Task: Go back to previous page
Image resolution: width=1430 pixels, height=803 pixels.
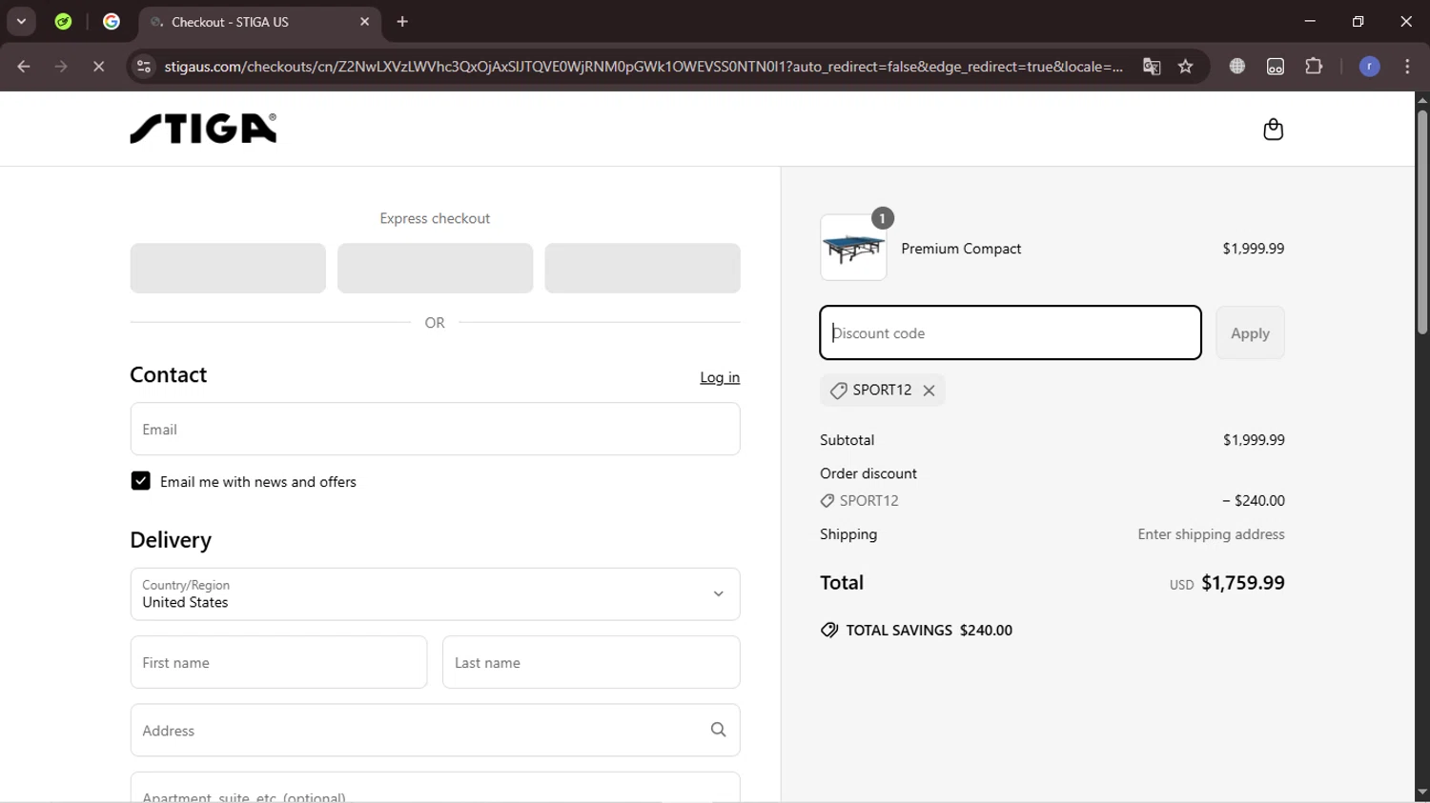Action: pyautogui.click(x=24, y=67)
